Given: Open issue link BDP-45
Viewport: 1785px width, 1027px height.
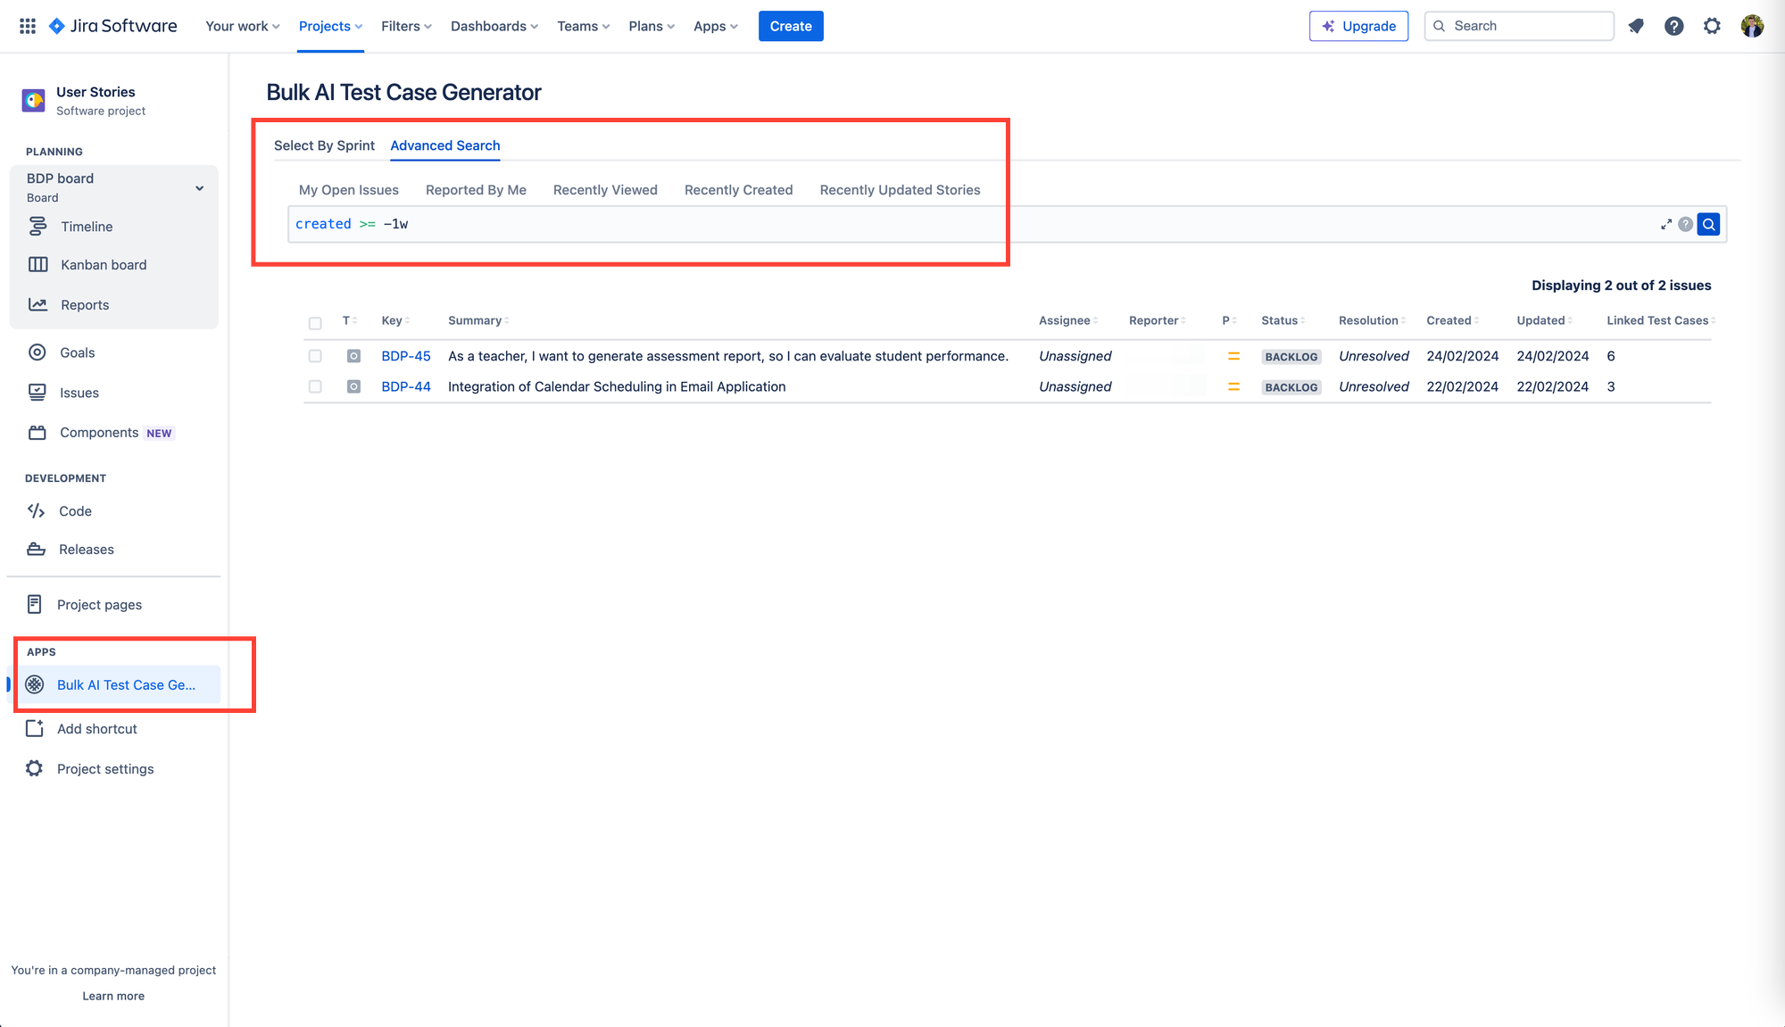Looking at the screenshot, I should point(406,356).
